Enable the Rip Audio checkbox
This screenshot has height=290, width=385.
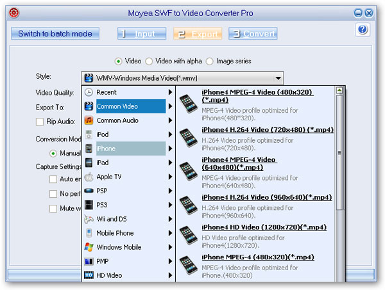(x=40, y=122)
